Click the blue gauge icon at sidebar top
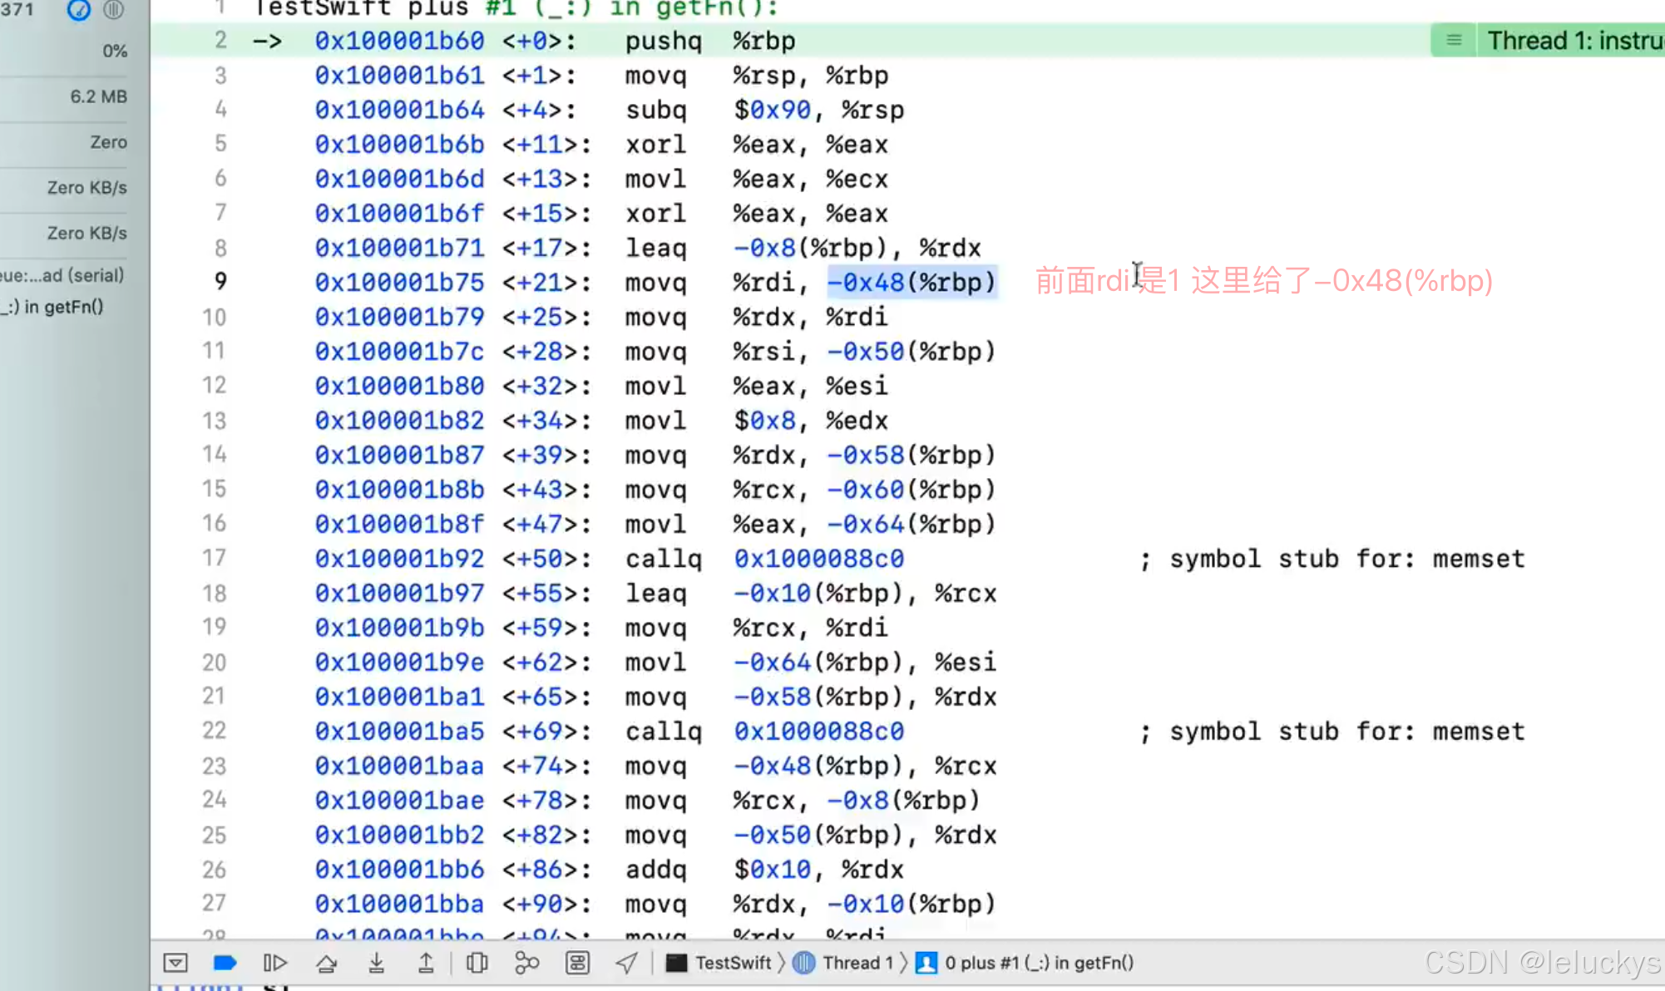Viewport: 1665px width, 991px height. click(x=78, y=10)
